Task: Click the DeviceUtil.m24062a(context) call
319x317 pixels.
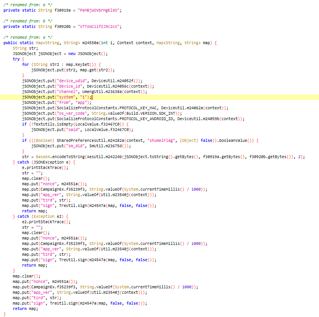Action: pyautogui.click(x=193, y=108)
